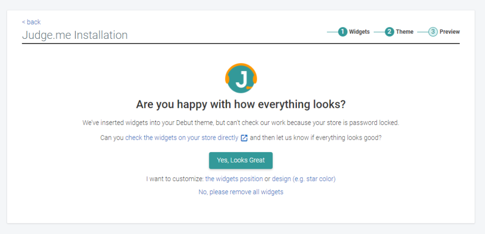Select step 3 Preview circle
The width and height of the screenshot is (485, 234).
tap(433, 32)
